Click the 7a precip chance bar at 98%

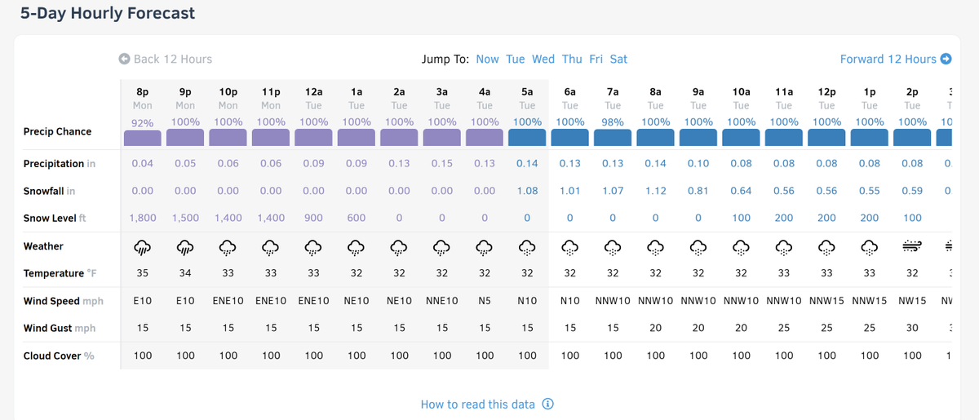click(x=613, y=138)
